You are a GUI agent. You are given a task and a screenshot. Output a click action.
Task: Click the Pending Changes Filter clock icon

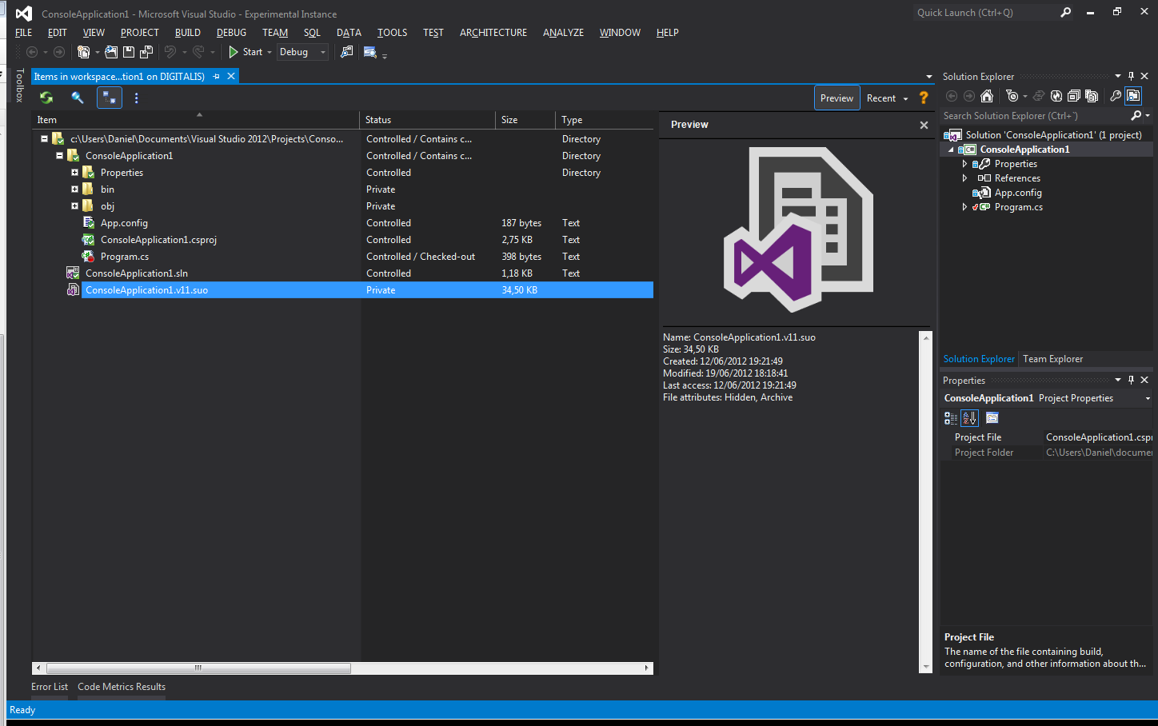(x=1012, y=96)
